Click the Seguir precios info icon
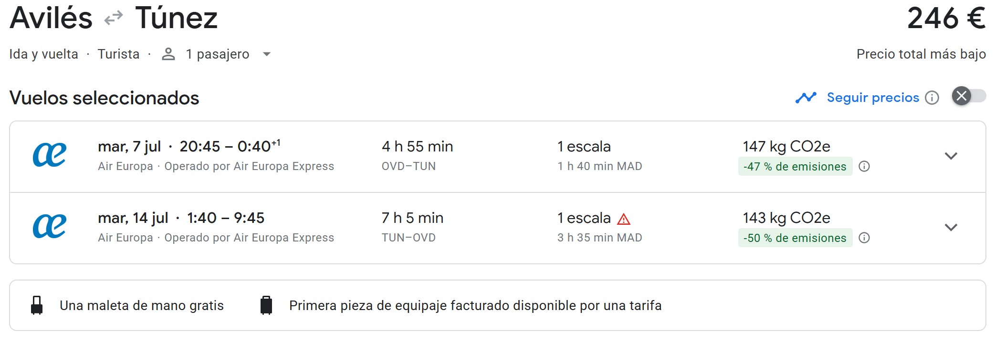1005x341 pixels. pyautogui.click(x=932, y=98)
